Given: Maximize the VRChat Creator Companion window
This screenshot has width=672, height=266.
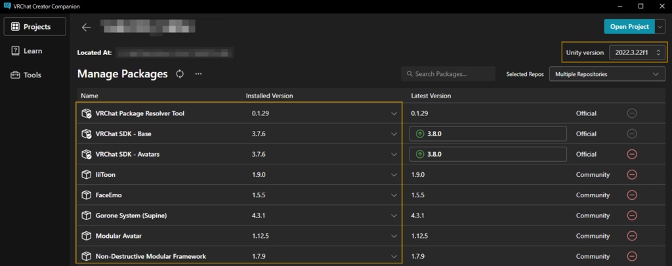Looking at the screenshot, I should pyautogui.click(x=640, y=6).
